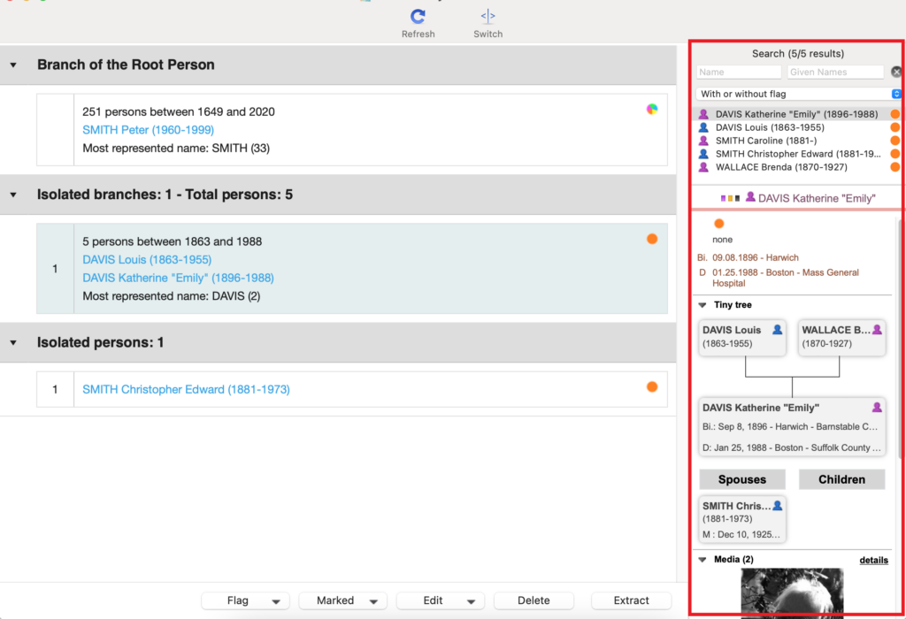Click '251 persons between 1649 and 2020' text
The width and height of the screenshot is (906, 619).
click(179, 112)
